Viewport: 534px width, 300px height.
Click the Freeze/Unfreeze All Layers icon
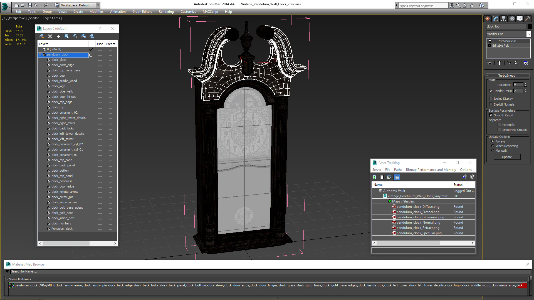point(92,36)
